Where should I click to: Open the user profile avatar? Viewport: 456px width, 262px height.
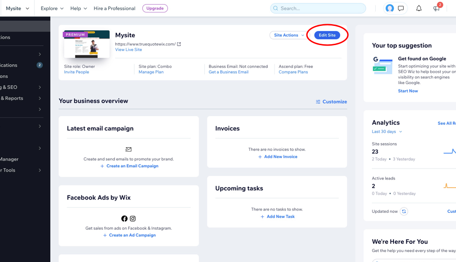390,8
